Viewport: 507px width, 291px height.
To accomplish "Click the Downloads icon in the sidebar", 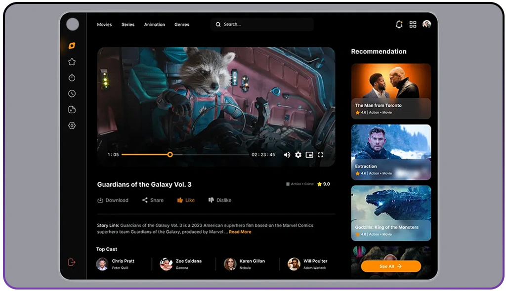I will (x=72, y=110).
